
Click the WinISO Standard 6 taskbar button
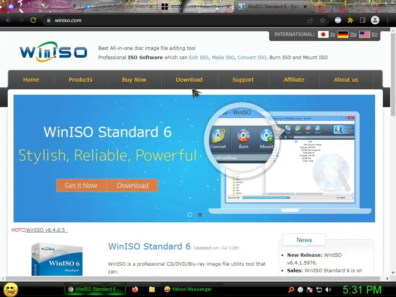(95, 289)
